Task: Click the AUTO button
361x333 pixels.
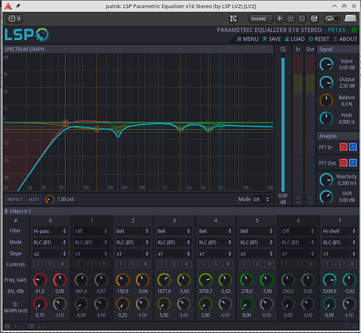Action: 33,199
